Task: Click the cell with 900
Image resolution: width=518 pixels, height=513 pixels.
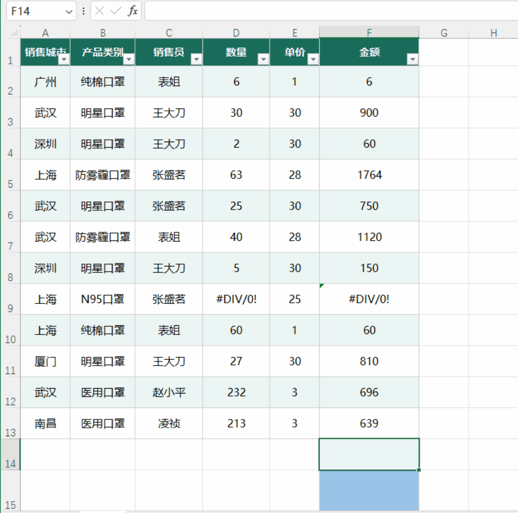Action: click(x=369, y=113)
